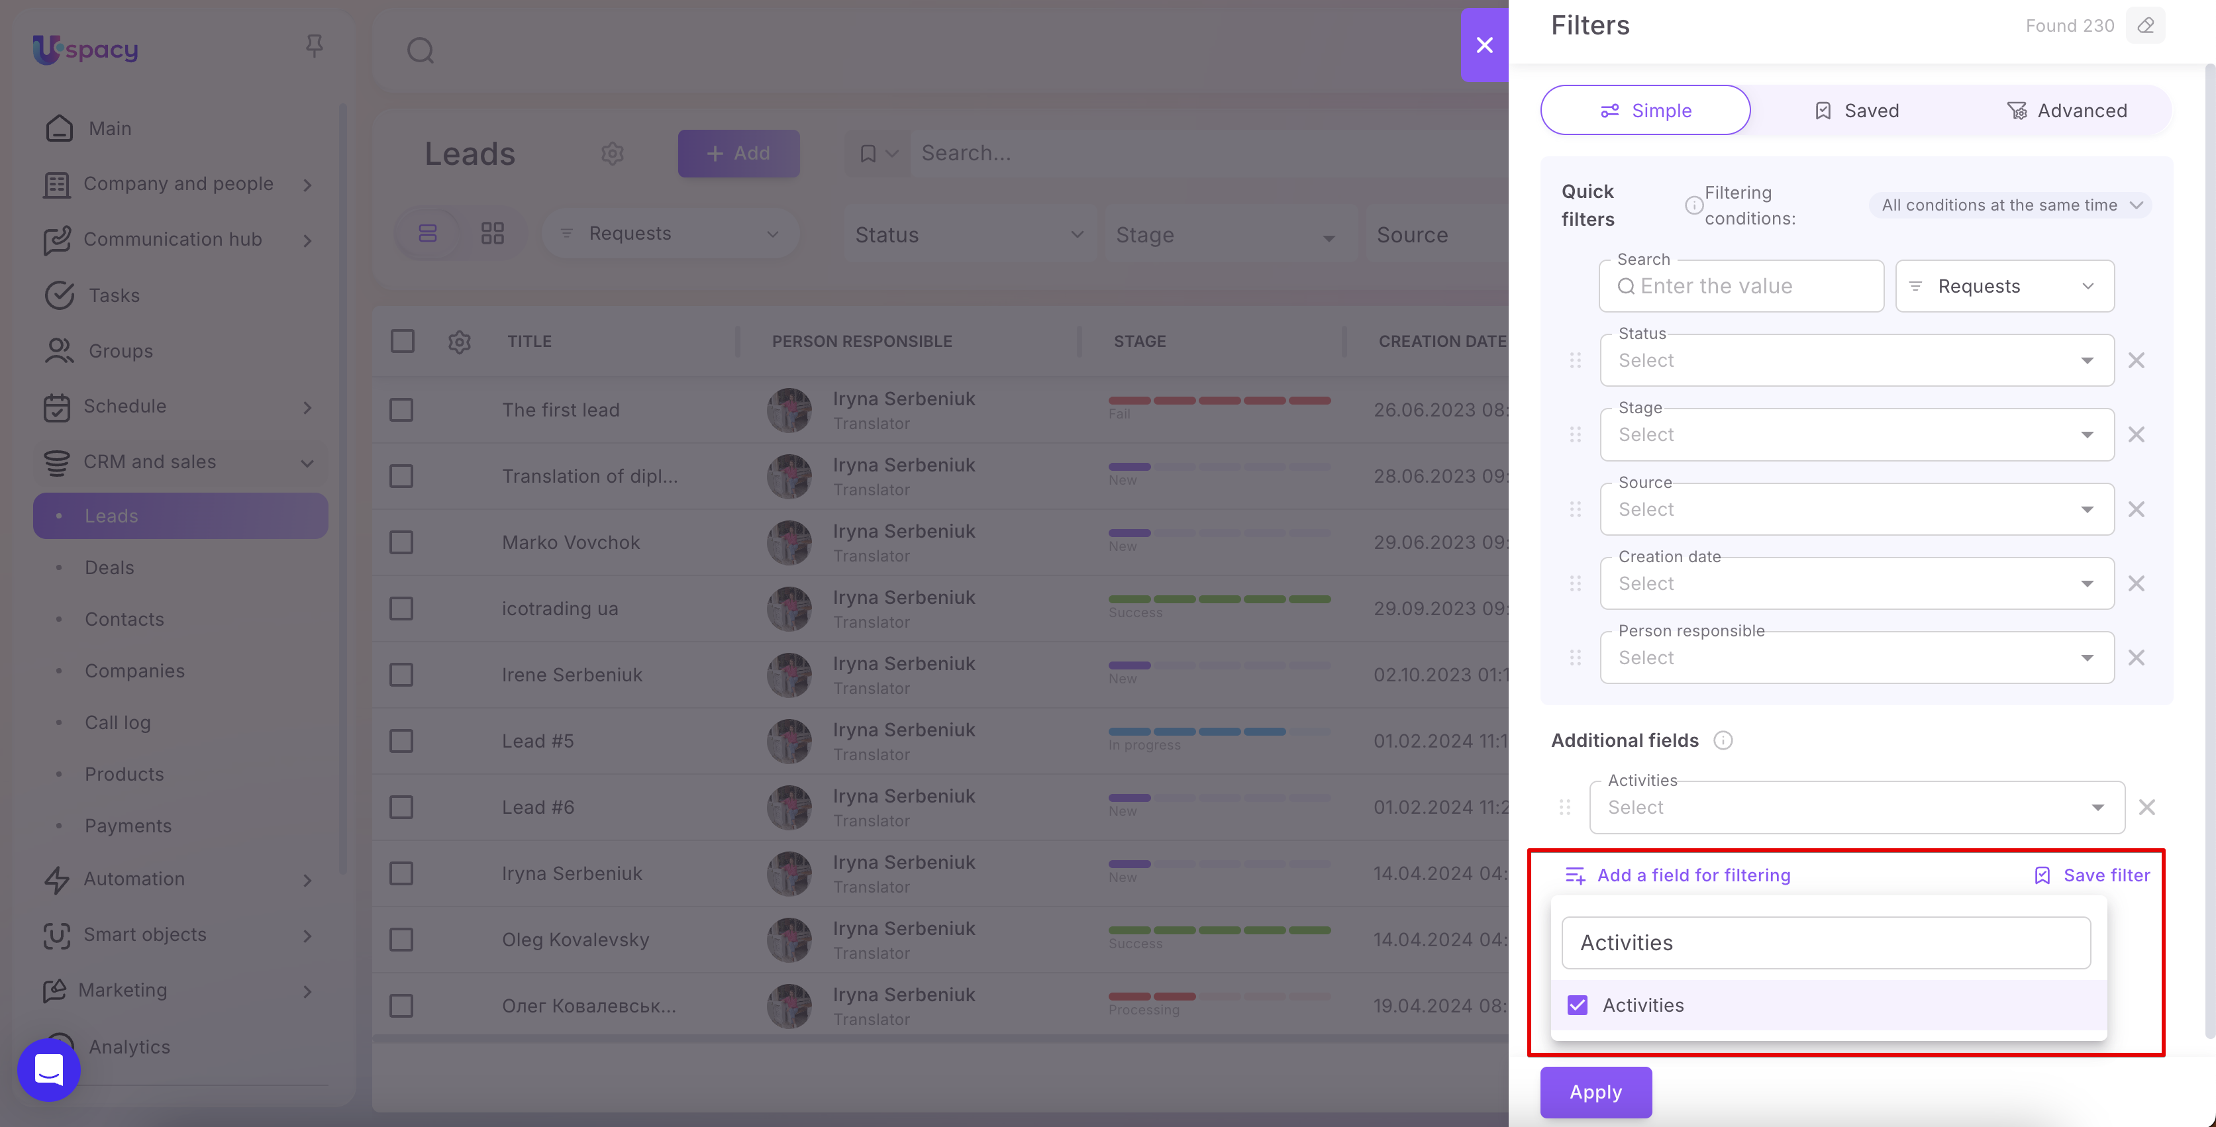Select Translation of dipl... row checkbox
2216x1127 pixels.
[x=401, y=477]
